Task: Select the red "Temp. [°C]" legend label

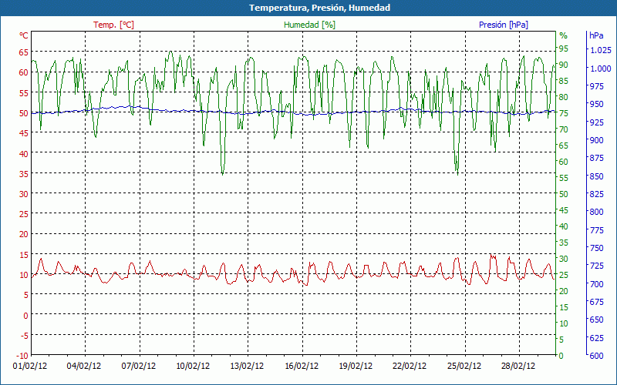Action: point(113,25)
